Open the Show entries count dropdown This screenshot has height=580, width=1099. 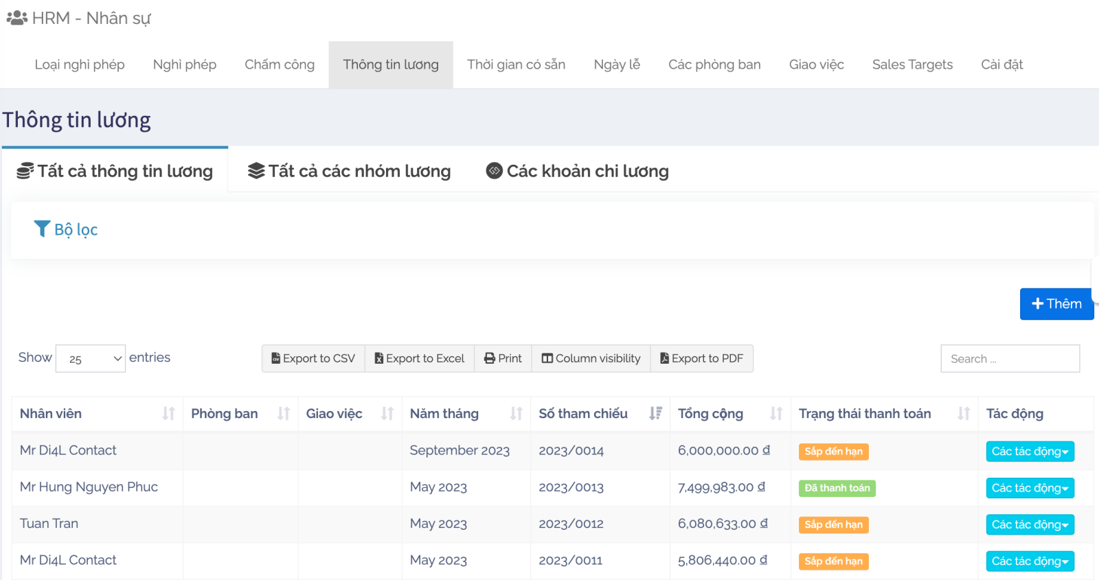click(x=91, y=358)
